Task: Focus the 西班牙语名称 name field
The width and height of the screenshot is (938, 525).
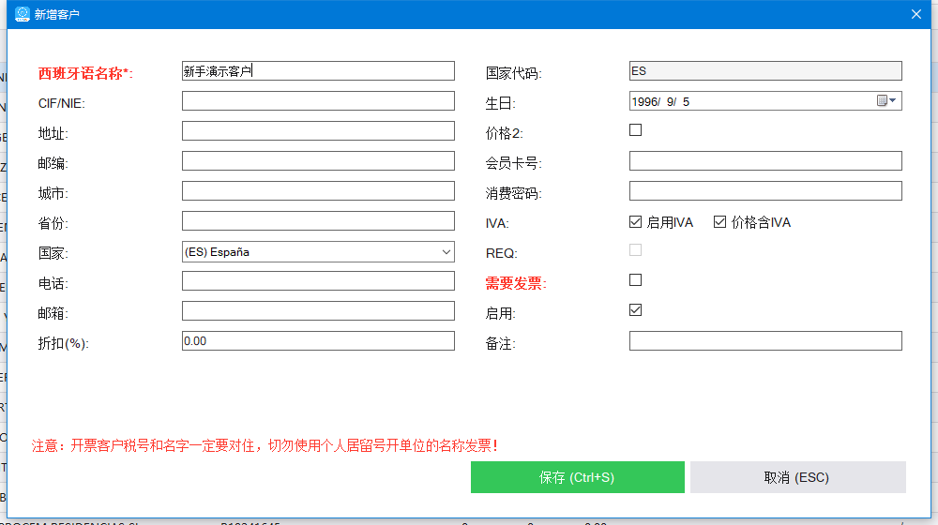Action: click(x=318, y=70)
